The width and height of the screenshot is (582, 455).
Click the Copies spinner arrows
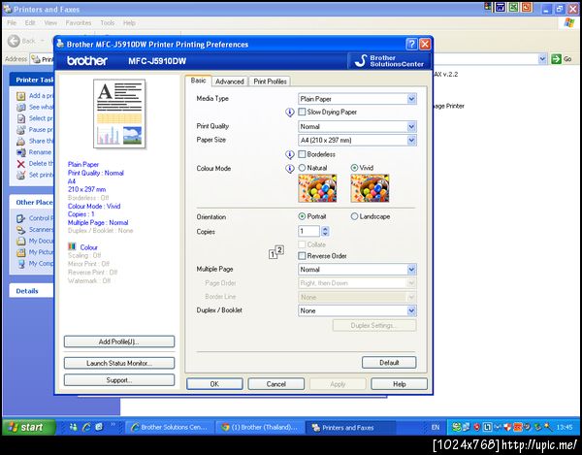point(325,231)
